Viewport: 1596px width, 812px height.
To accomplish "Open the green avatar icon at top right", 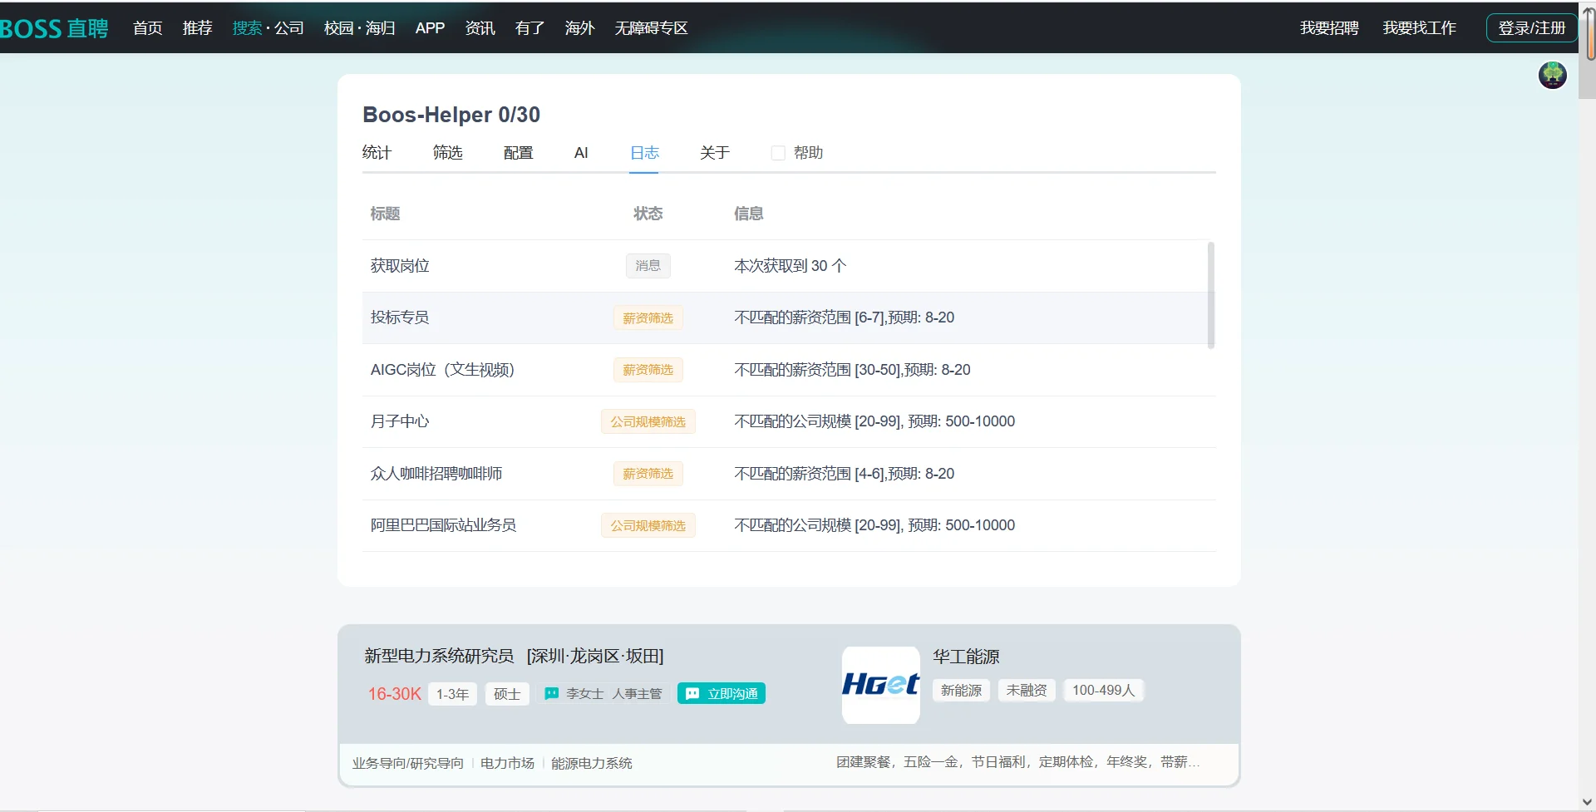I will coord(1552,75).
